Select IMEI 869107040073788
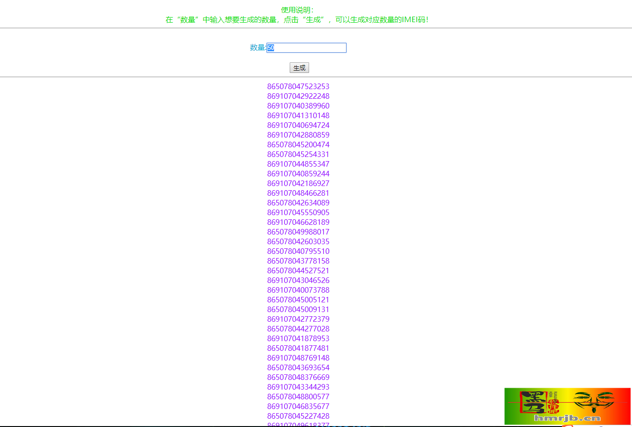Screen dimensions: 632x427 pyautogui.click(x=298, y=290)
